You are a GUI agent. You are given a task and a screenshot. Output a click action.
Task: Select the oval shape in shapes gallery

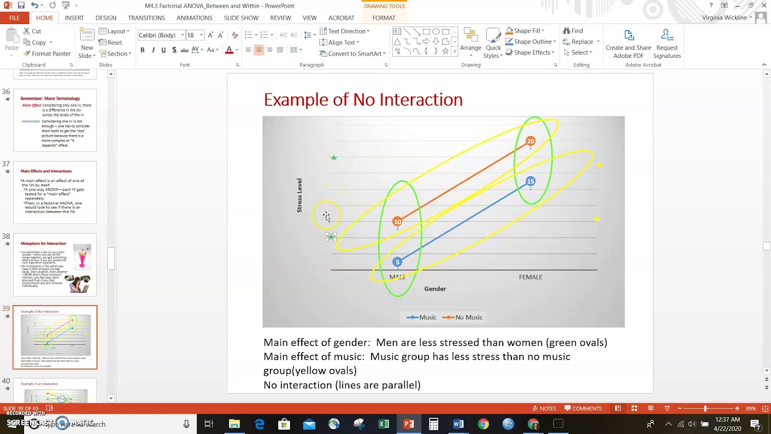pyautogui.click(x=436, y=32)
